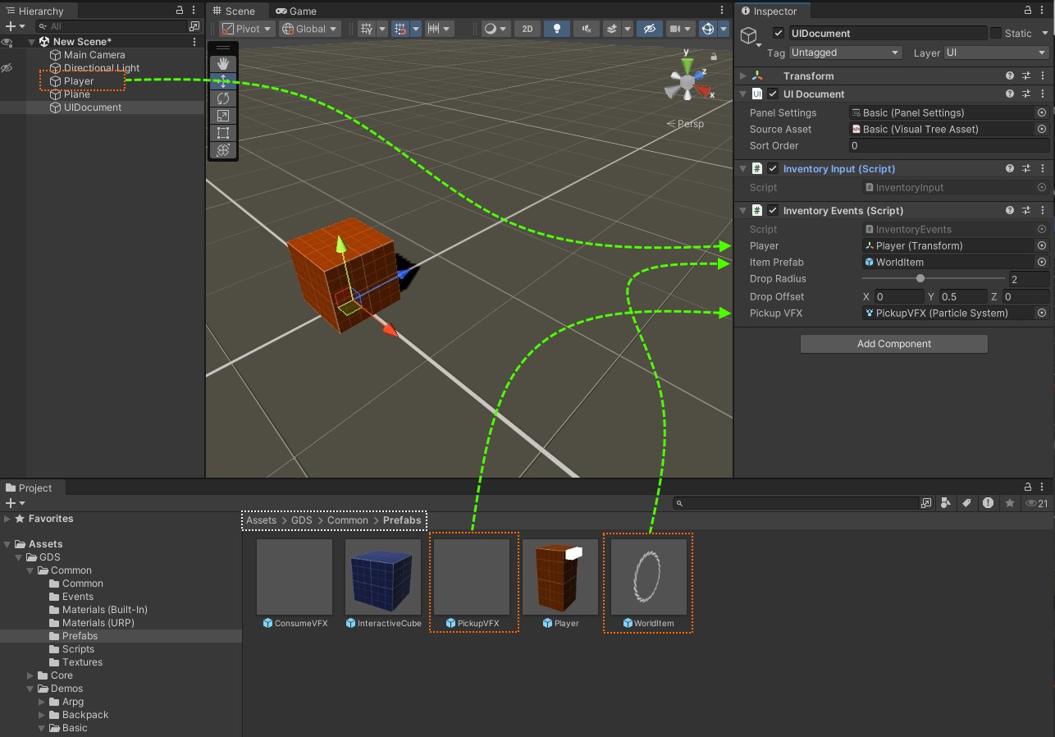This screenshot has height=737, width=1055.
Task: Select Player in the Hierarchy
Action: 79,81
